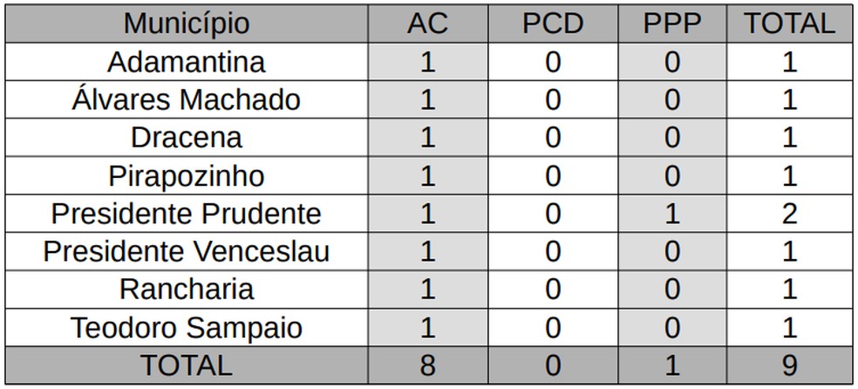Select the AC total value 8
This screenshot has width=858, height=389.
pyautogui.click(x=427, y=365)
